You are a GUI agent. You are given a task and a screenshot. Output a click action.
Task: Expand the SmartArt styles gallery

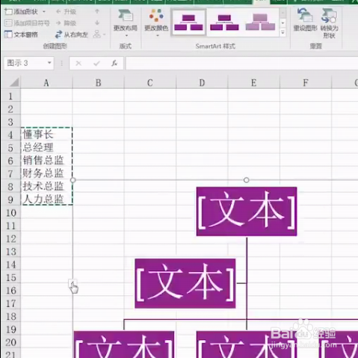[x=283, y=32]
